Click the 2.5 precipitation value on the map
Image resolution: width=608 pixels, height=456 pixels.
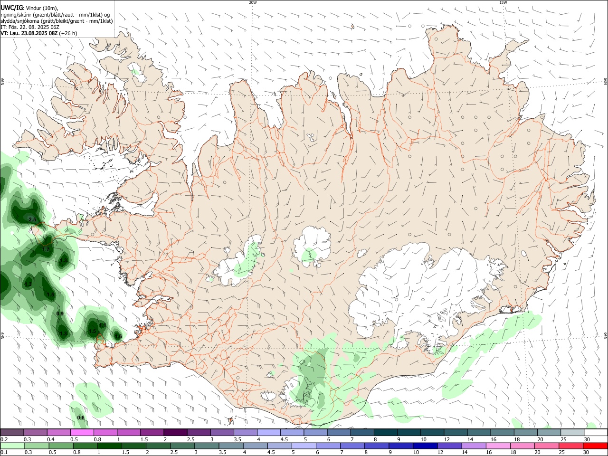pos(32,219)
